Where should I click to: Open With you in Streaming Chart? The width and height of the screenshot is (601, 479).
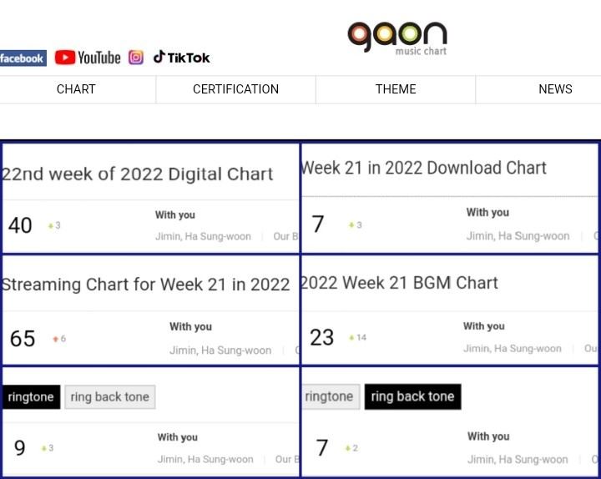[x=191, y=327]
